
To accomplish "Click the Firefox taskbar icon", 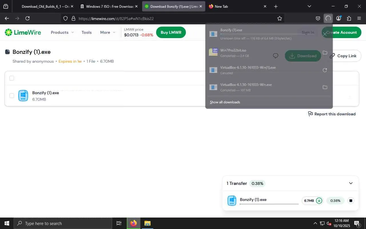I will pyautogui.click(x=134, y=223).
